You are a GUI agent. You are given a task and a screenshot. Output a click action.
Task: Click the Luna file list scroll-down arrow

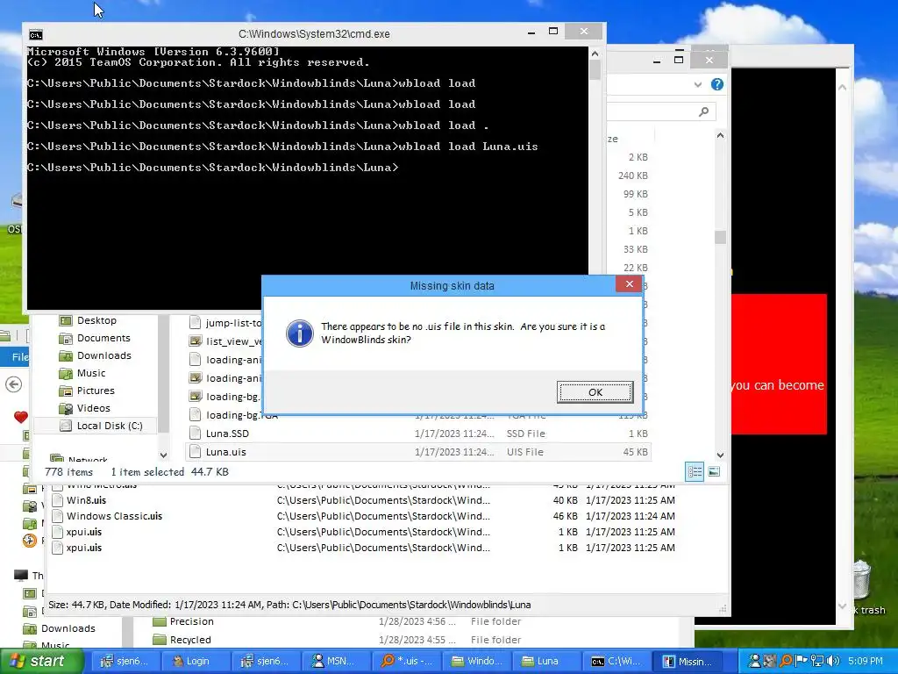721,455
